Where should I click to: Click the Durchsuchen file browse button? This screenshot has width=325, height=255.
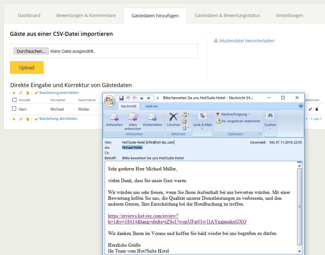[31, 51]
